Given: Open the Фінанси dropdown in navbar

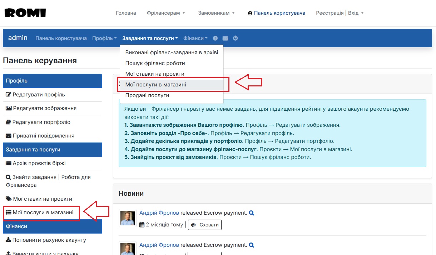Looking at the screenshot, I should [x=195, y=38].
